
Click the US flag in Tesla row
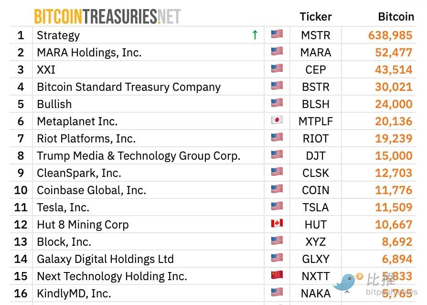click(x=277, y=207)
